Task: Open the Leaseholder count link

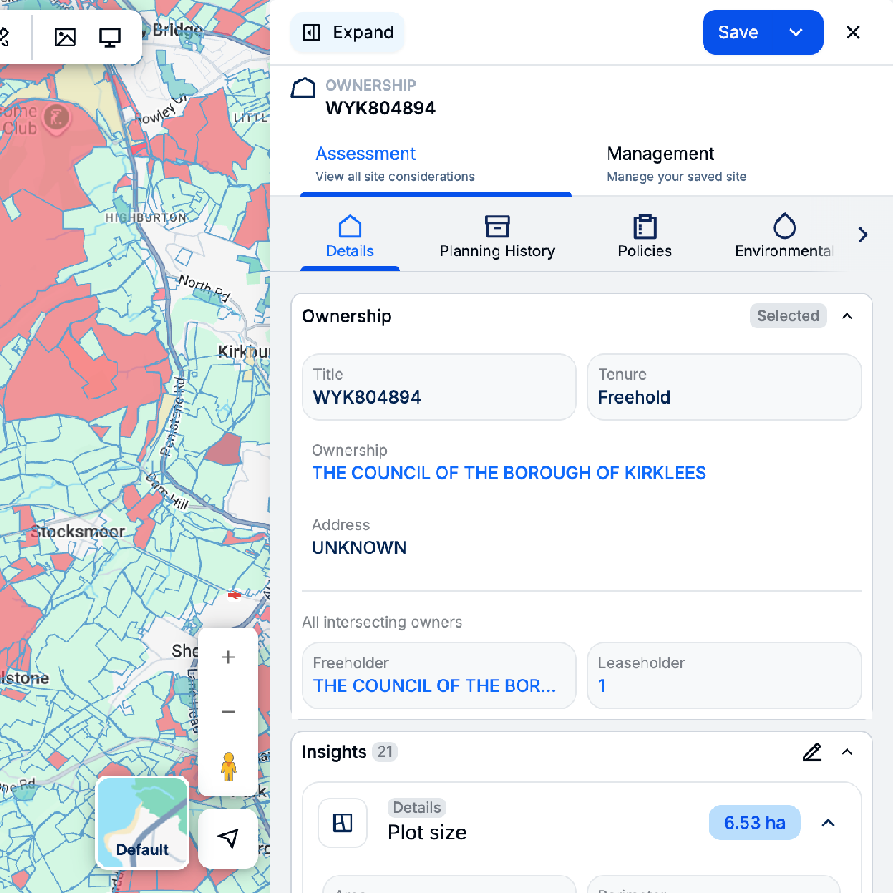Action: (602, 685)
